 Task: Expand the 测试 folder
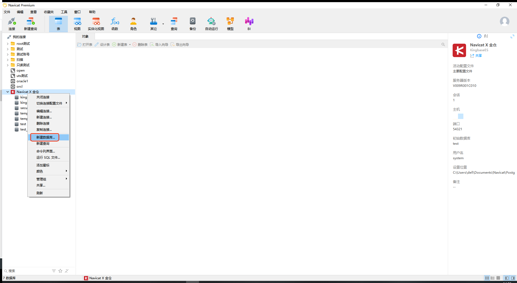tap(8, 49)
